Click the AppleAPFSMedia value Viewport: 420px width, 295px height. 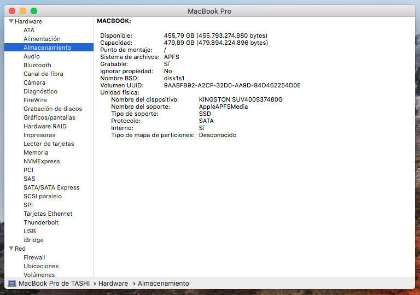pyautogui.click(x=223, y=107)
